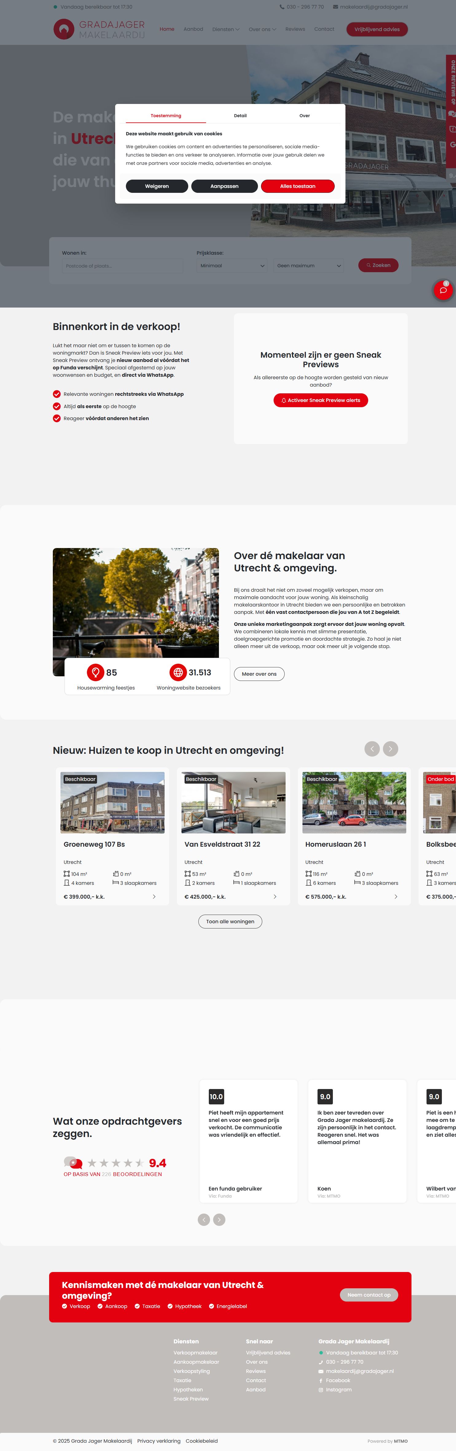The width and height of the screenshot is (456, 1451).
Task: Open Vrijblijvend advies footer link
Action: pos(268,1353)
